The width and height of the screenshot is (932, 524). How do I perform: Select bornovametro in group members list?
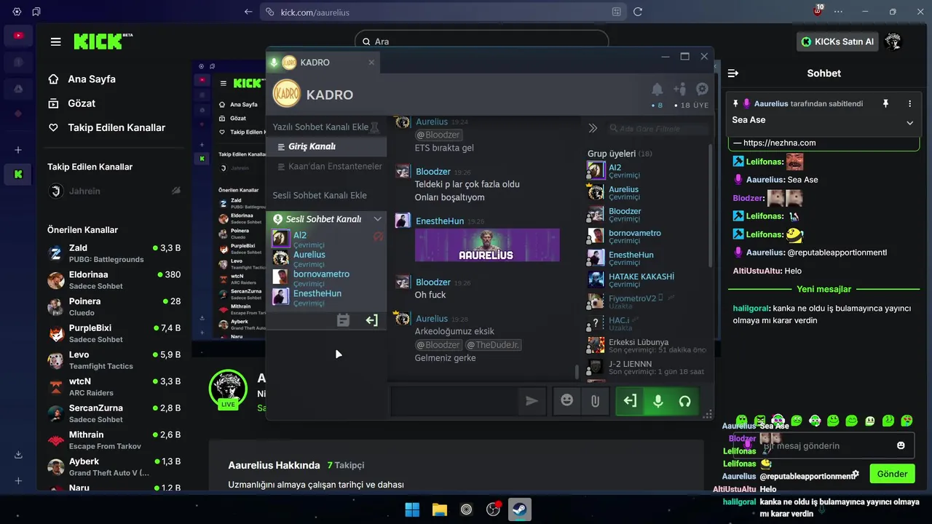coord(647,237)
